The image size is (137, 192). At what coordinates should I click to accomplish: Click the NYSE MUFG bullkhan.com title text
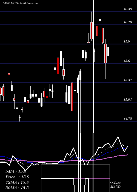click(x=20, y=3)
